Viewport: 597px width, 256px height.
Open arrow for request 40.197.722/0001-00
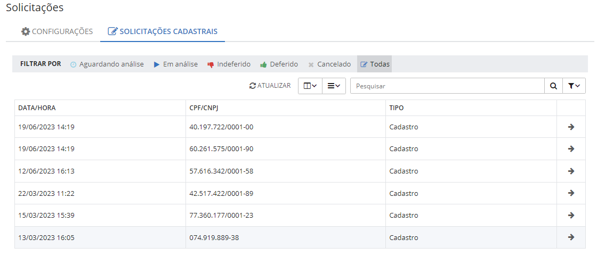coord(571,127)
